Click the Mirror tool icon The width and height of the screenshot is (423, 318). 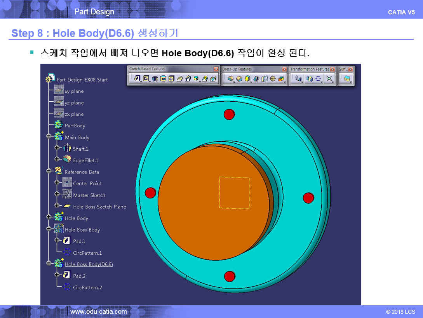coord(309,79)
